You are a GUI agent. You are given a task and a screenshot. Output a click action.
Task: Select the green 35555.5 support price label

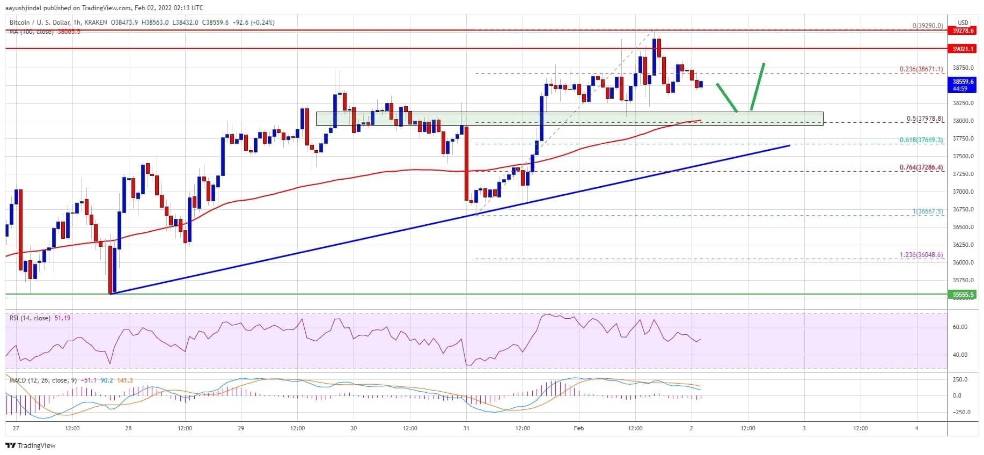963,295
